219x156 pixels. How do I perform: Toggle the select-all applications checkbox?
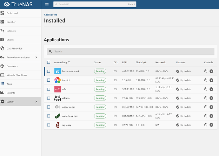click(49, 62)
